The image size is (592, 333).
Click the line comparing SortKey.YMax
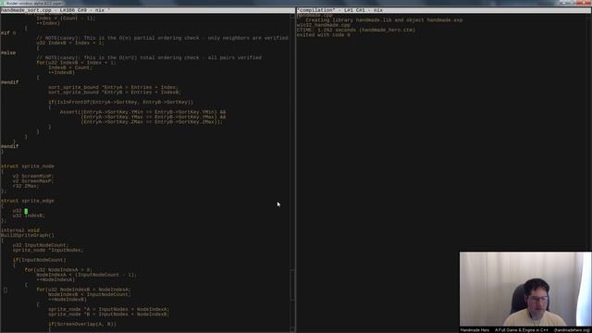(154, 117)
